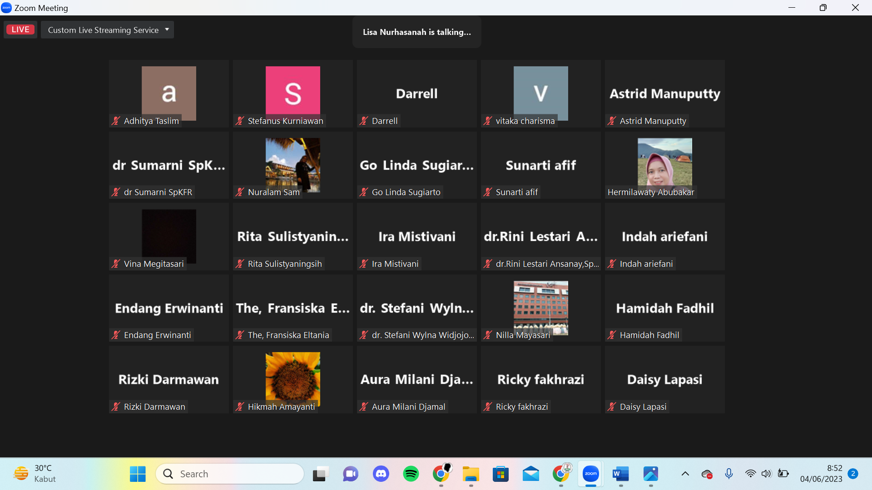Viewport: 872px width, 490px height.
Task: Switch to the Zoom taskbar icon
Action: pyautogui.click(x=590, y=474)
